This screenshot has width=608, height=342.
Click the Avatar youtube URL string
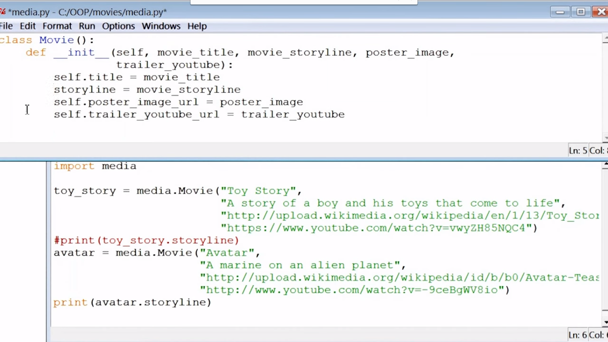click(352, 290)
